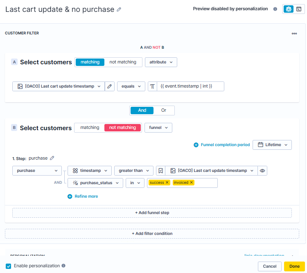Open the three-dots customer filter menu
Viewport: 307px width, 273px height.
tap(294, 34)
